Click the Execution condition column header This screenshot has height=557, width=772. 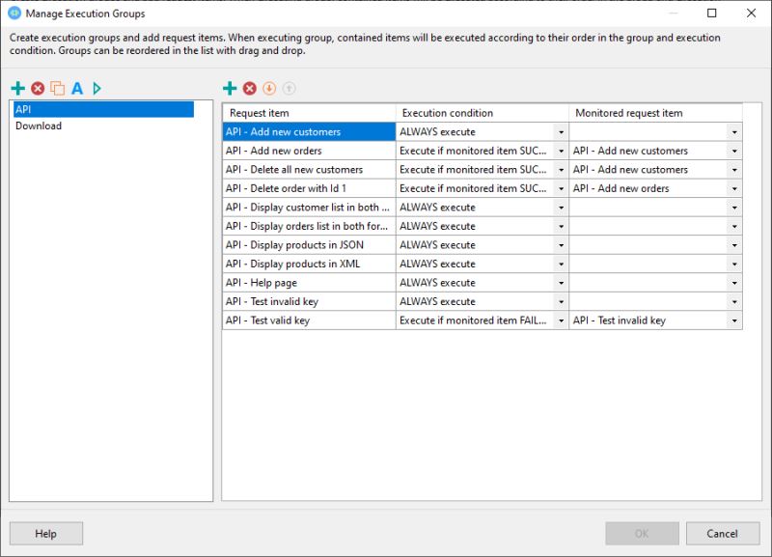click(x=482, y=113)
